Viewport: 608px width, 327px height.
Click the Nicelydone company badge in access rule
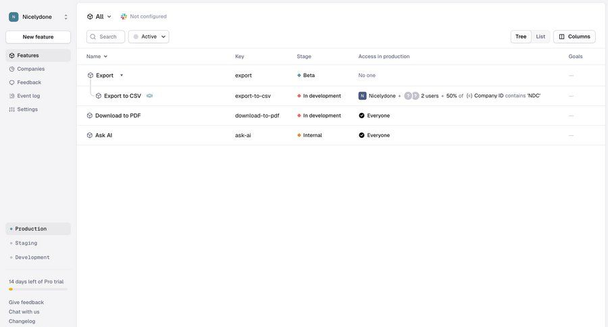pyautogui.click(x=362, y=96)
